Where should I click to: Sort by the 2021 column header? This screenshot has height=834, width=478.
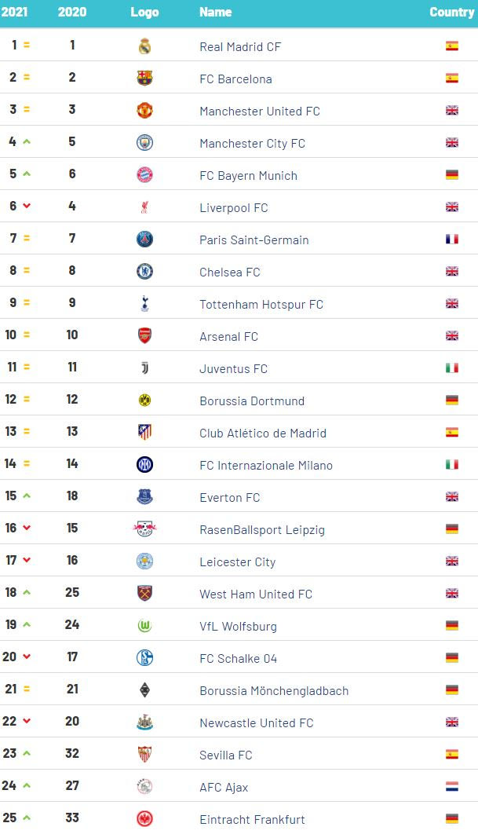pyautogui.click(x=15, y=13)
